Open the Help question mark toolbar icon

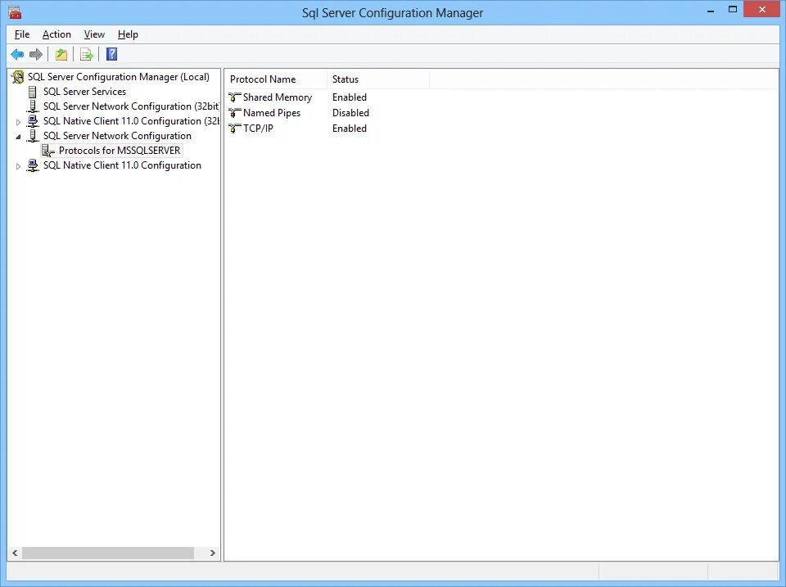click(x=112, y=54)
